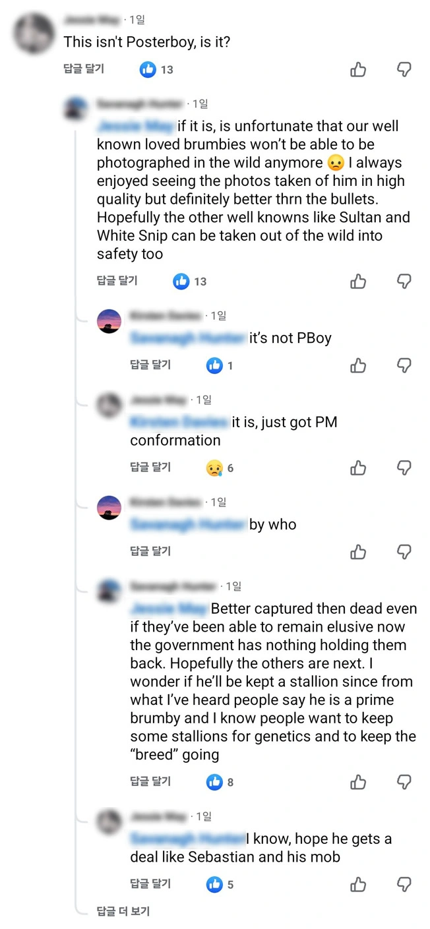Like the "it's not PBoy" reply
This screenshot has height=929, width=430.
(x=358, y=365)
